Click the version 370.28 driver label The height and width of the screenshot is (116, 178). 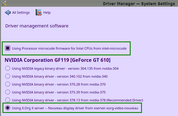pyautogui.click(x=59, y=84)
